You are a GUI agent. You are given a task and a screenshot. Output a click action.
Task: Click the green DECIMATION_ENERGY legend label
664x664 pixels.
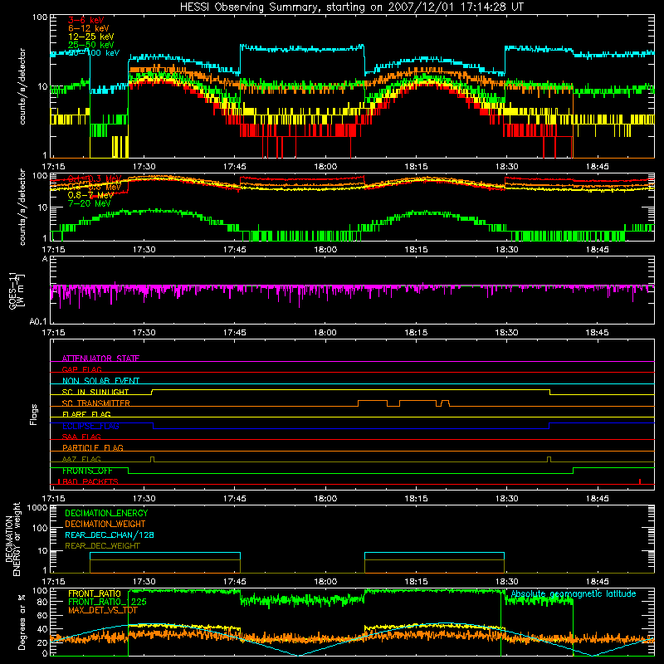[106, 513]
